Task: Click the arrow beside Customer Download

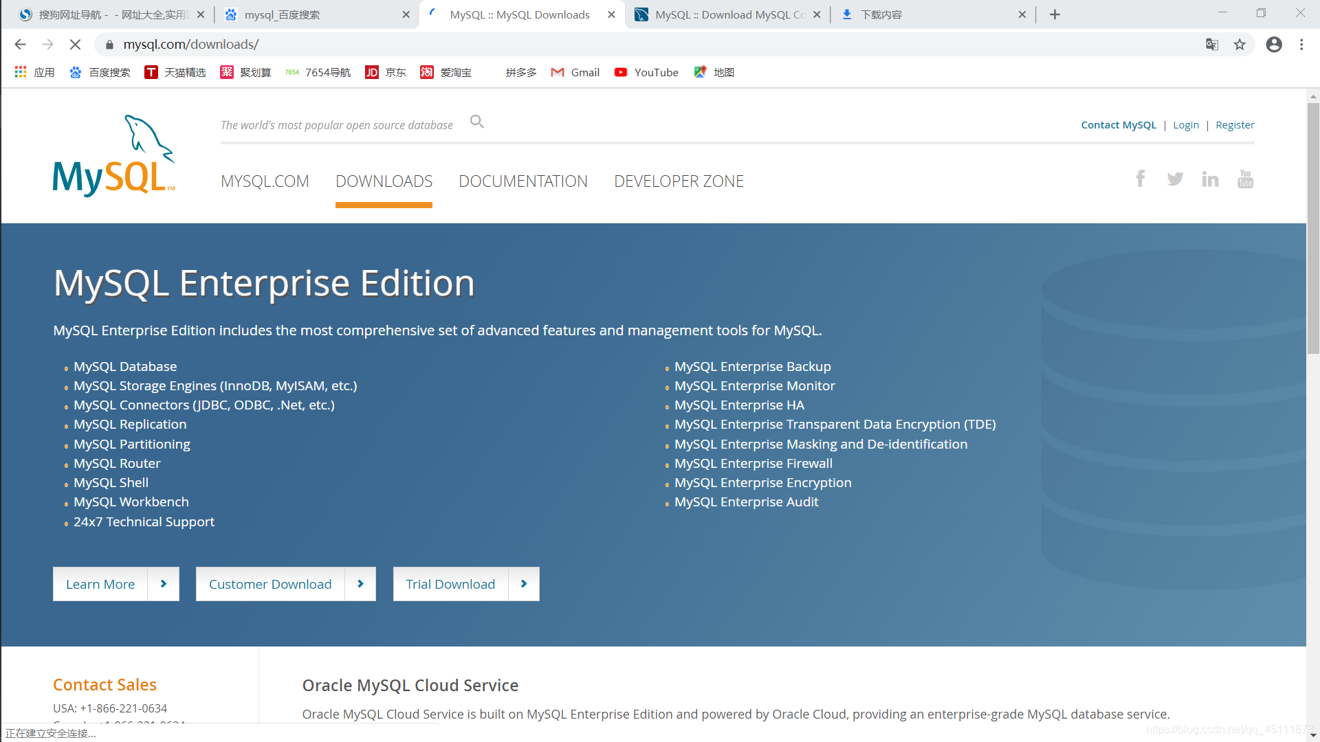Action: pyautogui.click(x=360, y=584)
